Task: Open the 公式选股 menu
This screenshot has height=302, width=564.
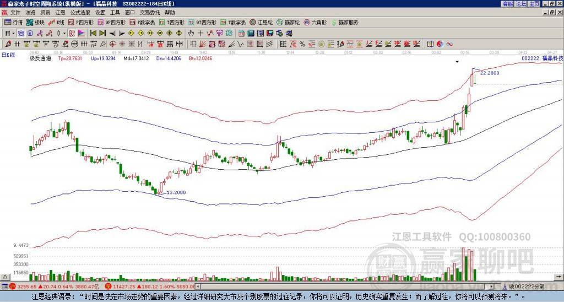Action: click(x=80, y=13)
